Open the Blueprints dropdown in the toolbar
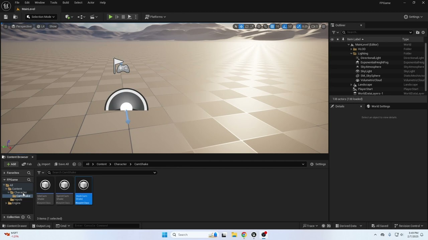 81,17
